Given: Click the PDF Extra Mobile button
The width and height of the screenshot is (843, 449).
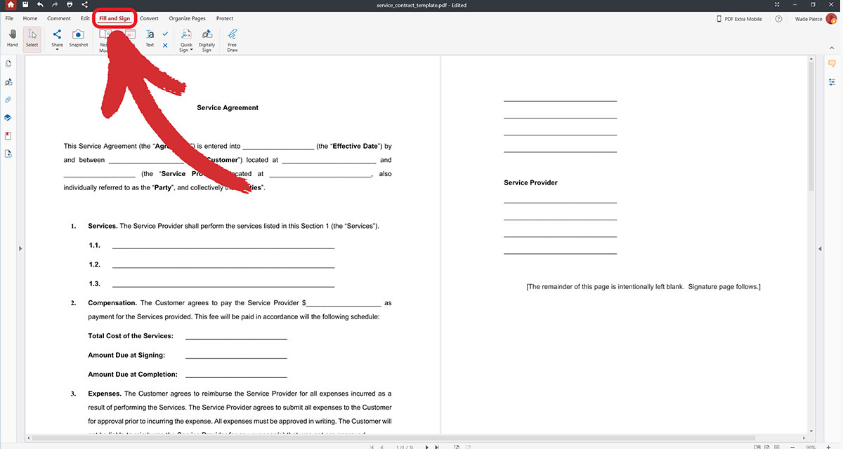Looking at the screenshot, I should click(x=743, y=19).
